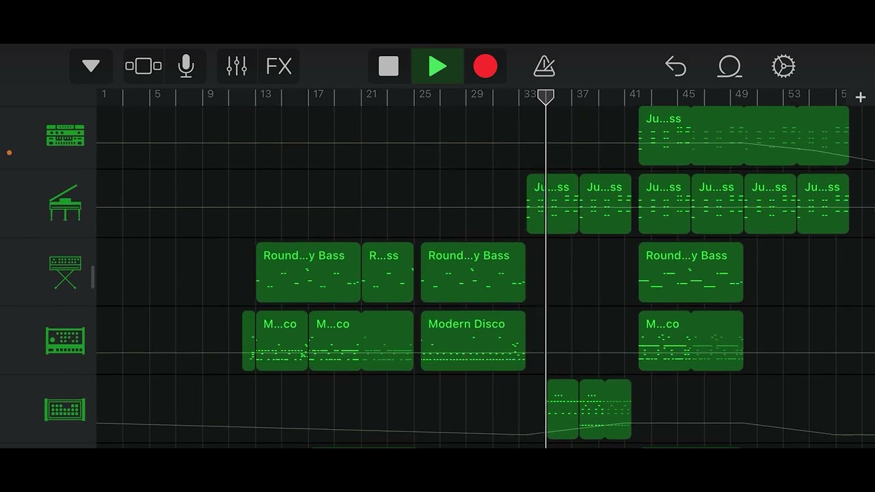Add song section with the plus button
The image size is (875, 492).
[861, 97]
